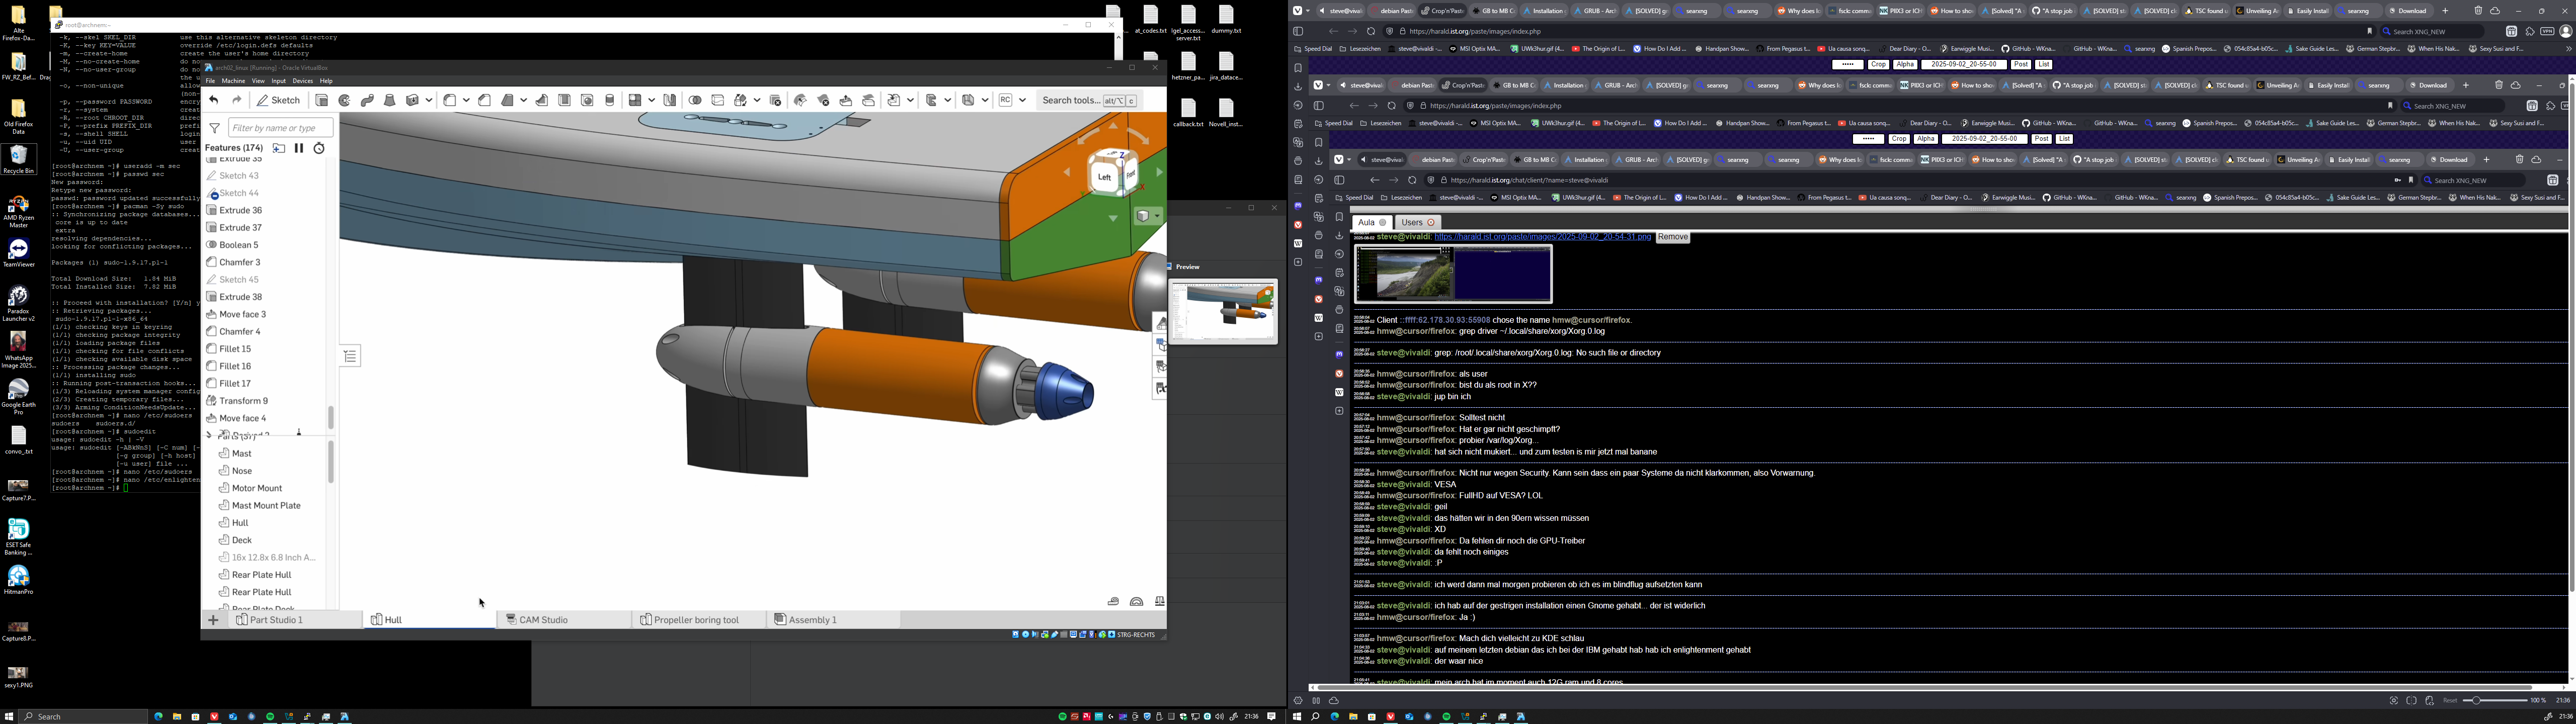Click the Undo arrow in Onshape toolbar
The image size is (2576, 724).
tap(214, 100)
